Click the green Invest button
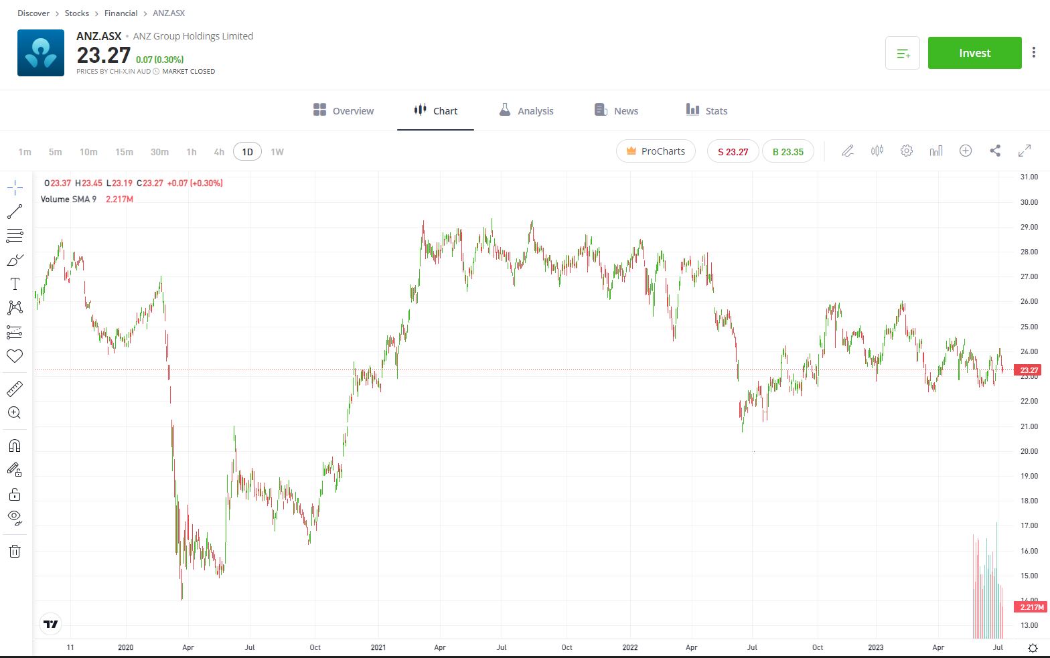 pos(975,53)
